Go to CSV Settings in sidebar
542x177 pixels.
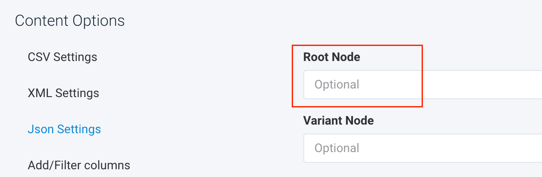pyautogui.click(x=62, y=57)
